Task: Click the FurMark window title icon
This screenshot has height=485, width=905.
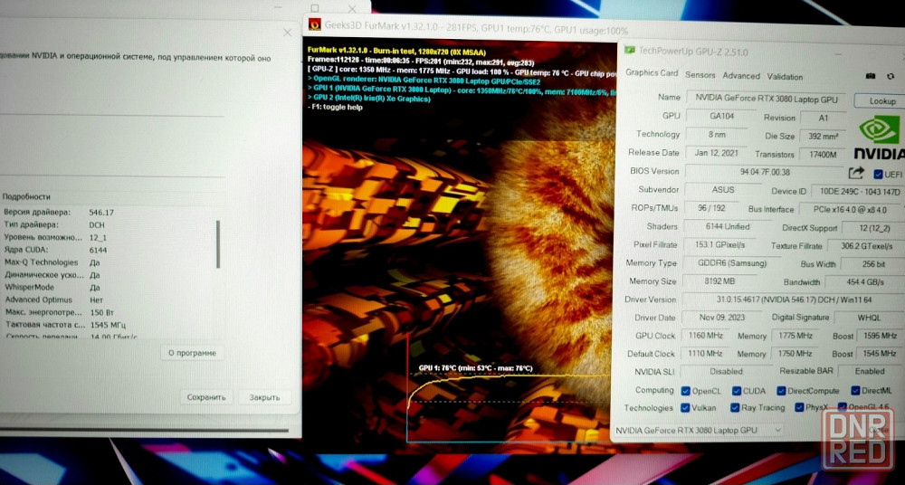Action: pos(315,24)
